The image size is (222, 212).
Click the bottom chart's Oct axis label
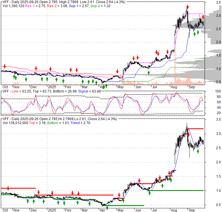point(5,210)
